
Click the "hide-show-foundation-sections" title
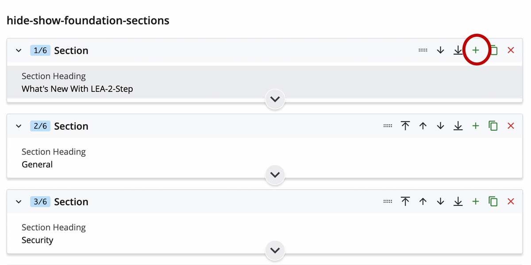pyautogui.click(x=88, y=20)
